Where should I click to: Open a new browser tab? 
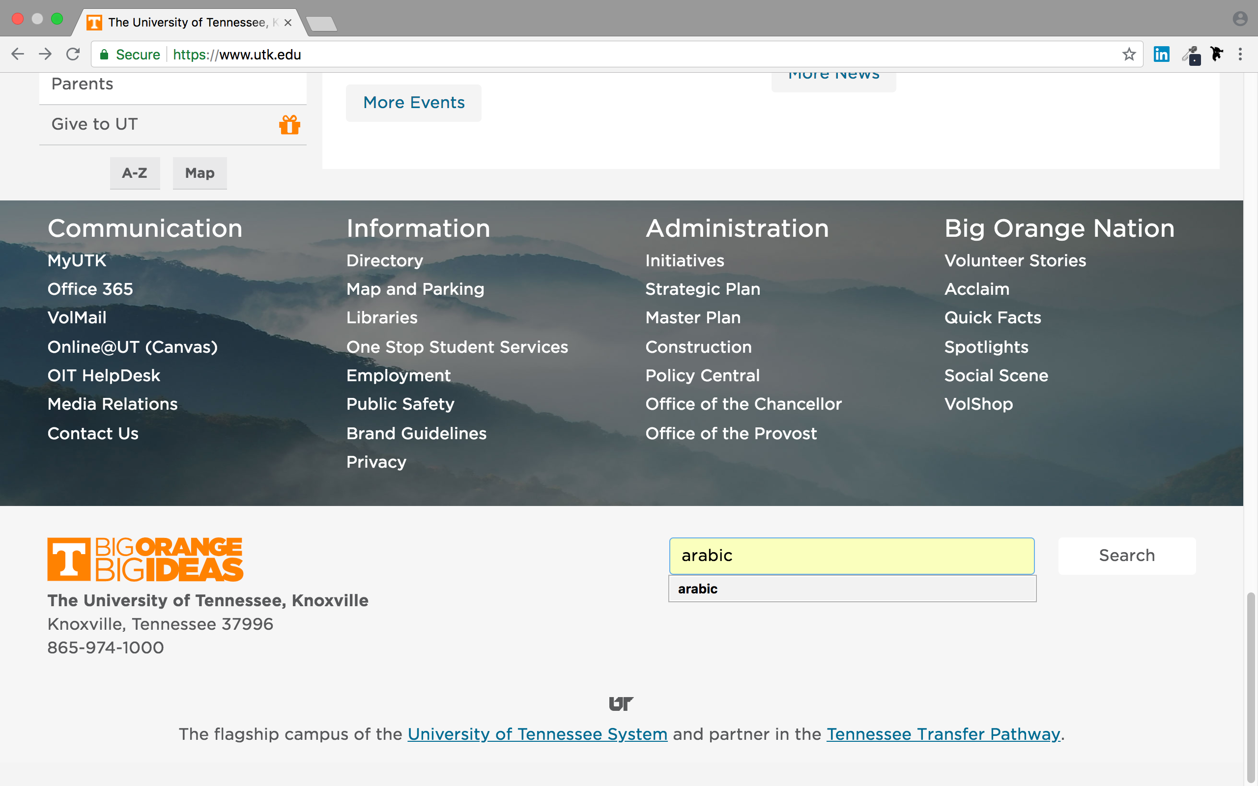tap(321, 24)
